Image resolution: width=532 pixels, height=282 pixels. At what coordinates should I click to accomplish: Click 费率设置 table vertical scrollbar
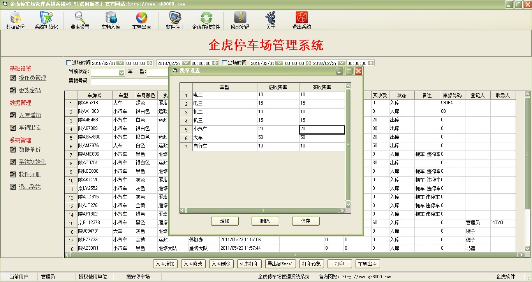point(348,145)
